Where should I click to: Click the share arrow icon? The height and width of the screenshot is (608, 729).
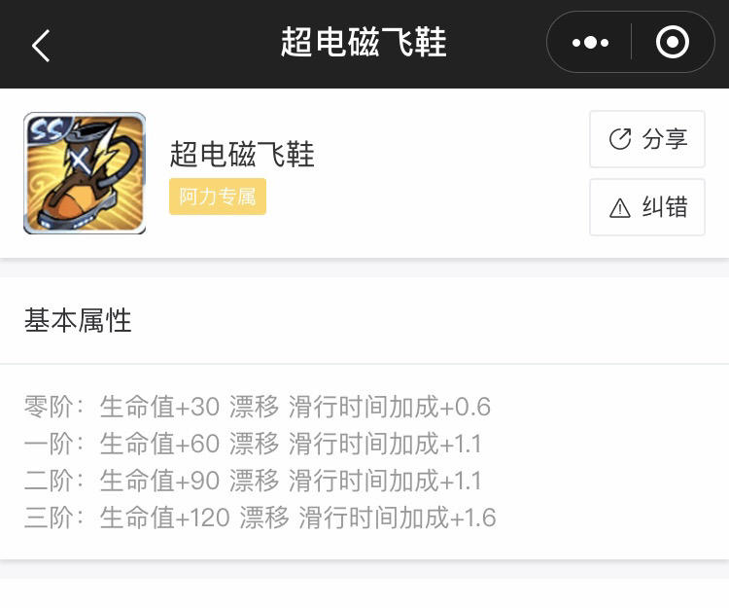click(620, 139)
